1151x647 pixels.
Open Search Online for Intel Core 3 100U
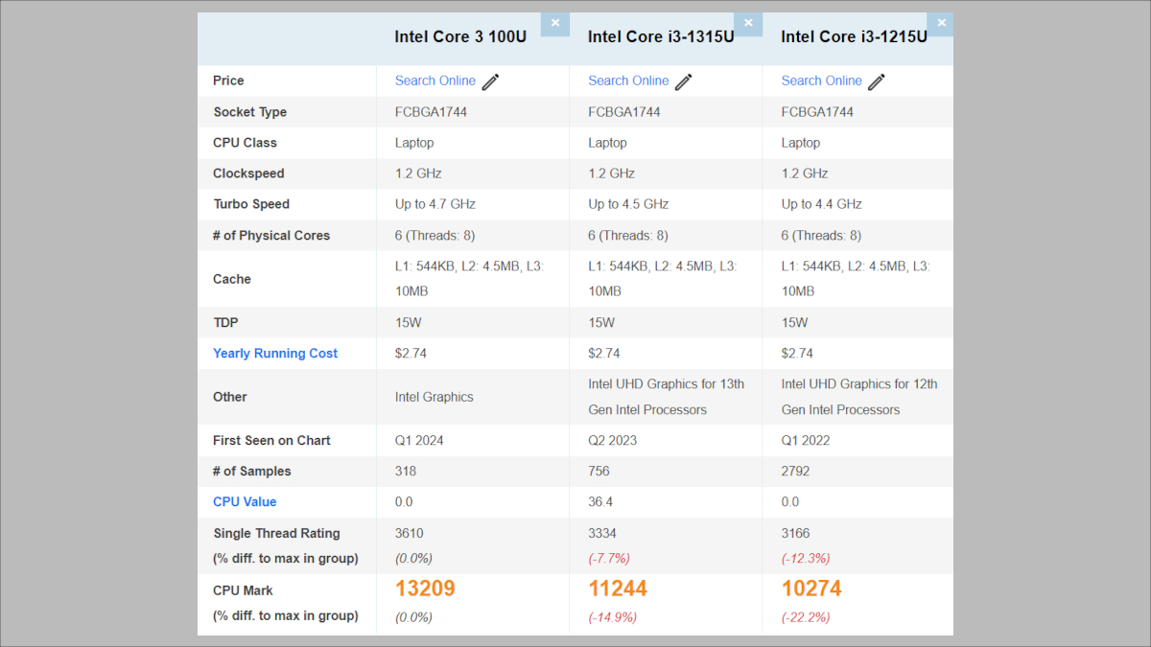pyautogui.click(x=435, y=81)
